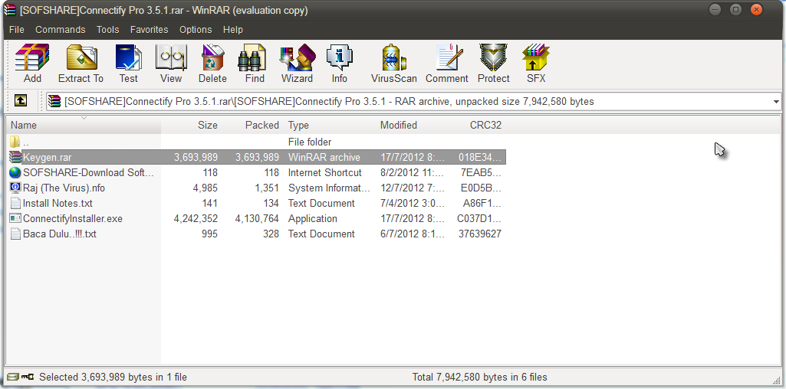Sort files by Size column
Screen dimensions: 786x389
point(191,125)
